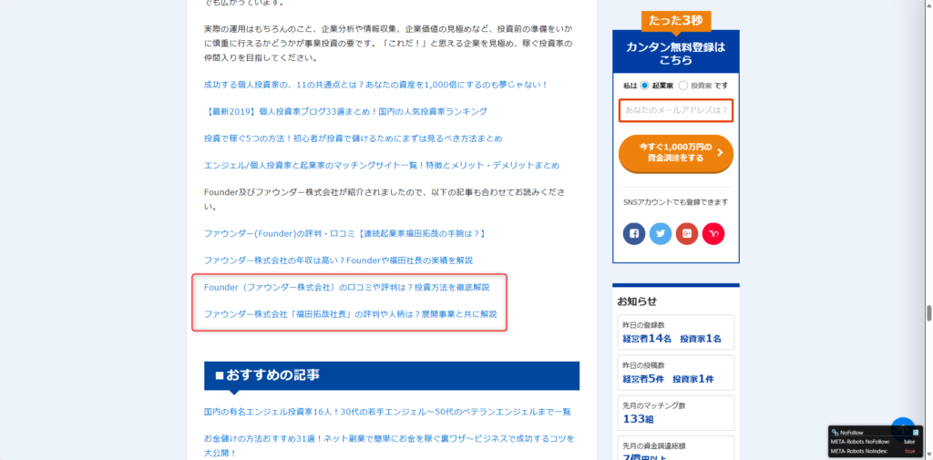933x460 pixels.
Task: Open 「福田拓哉社長」の評判や人柄は？ link
Action: point(351,313)
